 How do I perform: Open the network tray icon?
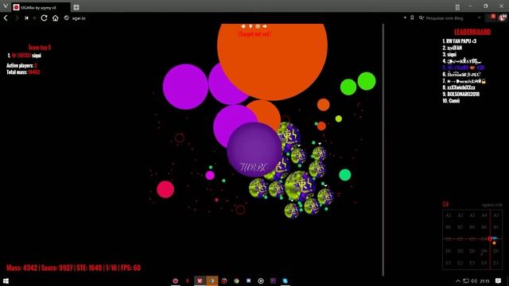pyautogui.click(x=466, y=280)
